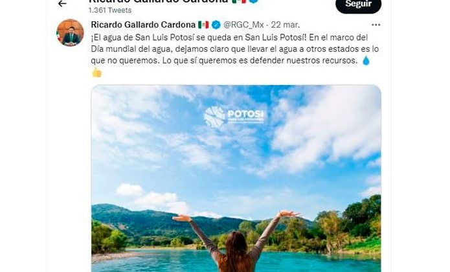
Task: Open the tweet via the 22 mar. timestamp
Action: point(286,25)
